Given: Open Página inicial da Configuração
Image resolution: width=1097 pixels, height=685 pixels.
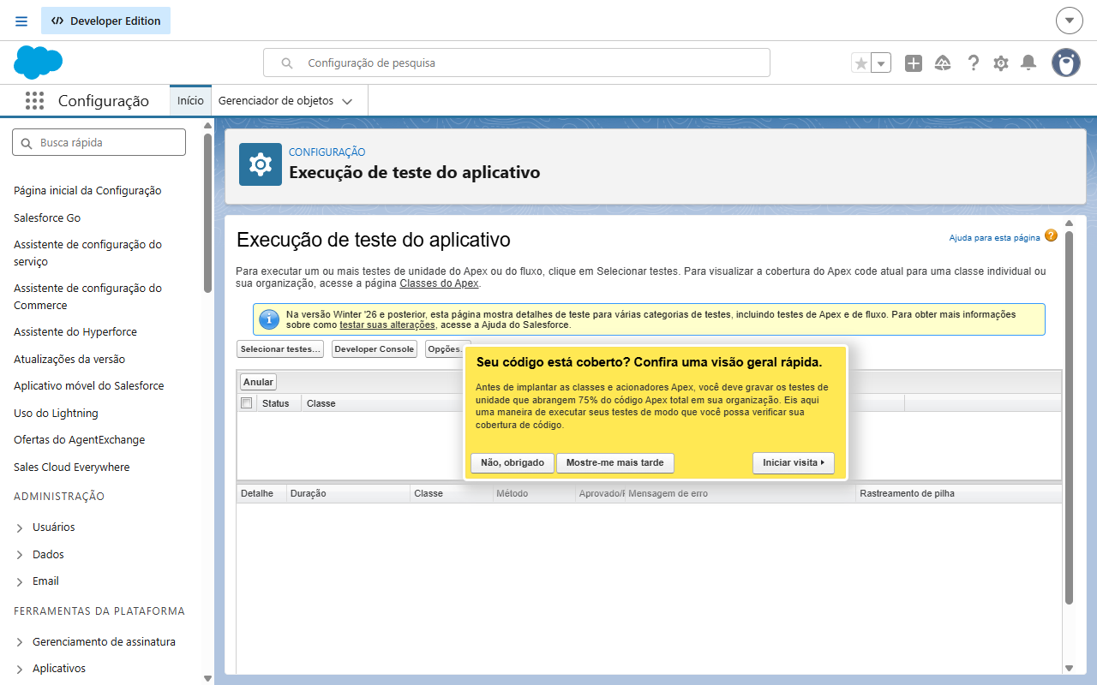Looking at the screenshot, I should (87, 190).
